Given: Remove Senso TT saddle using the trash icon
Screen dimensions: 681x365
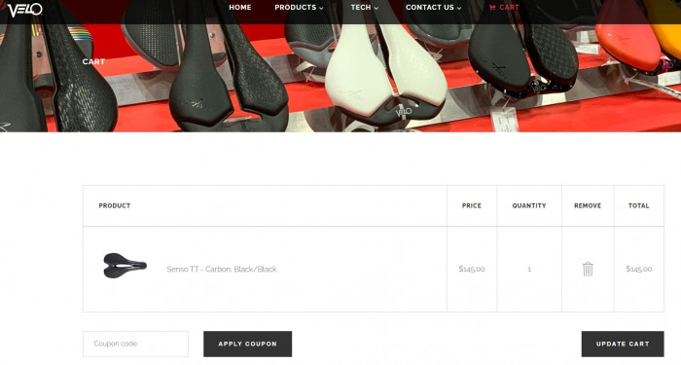Looking at the screenshot, I should click(588, 269).
